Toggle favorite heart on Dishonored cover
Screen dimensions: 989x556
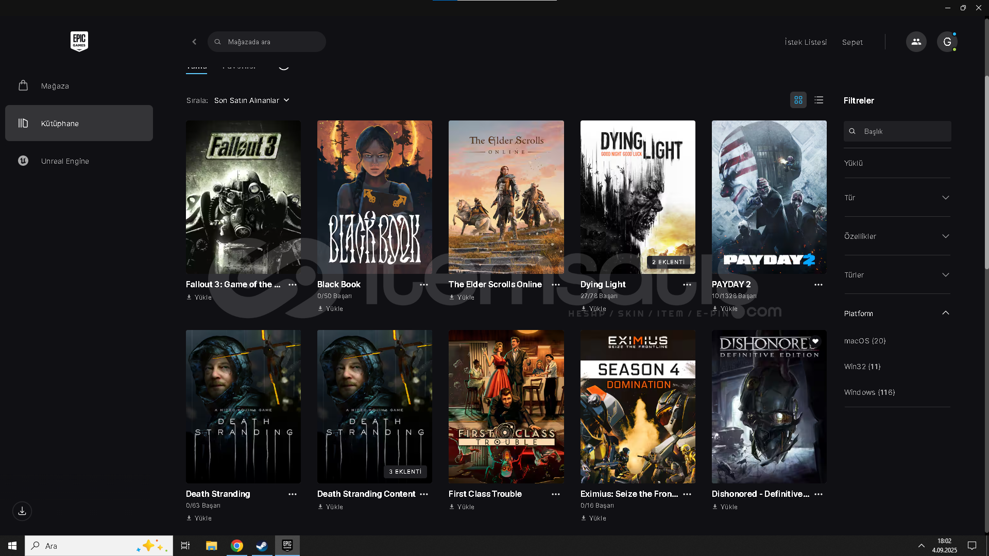pyautogui.click(x=815, y=341)
